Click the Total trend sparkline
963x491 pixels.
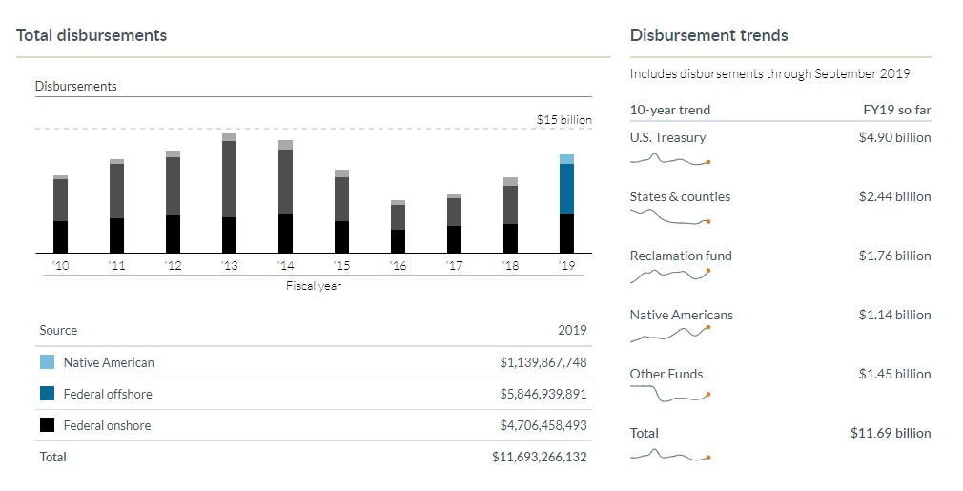(669, 454)
